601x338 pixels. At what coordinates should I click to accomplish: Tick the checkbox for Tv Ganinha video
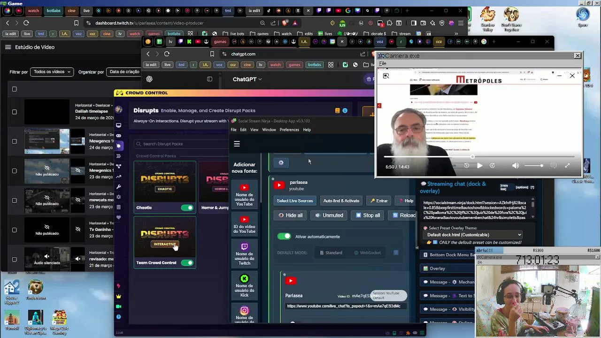(x=14, y=230)
